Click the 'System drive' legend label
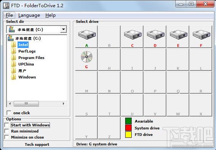Screen dimensions: 216x150 pos(147,128)
